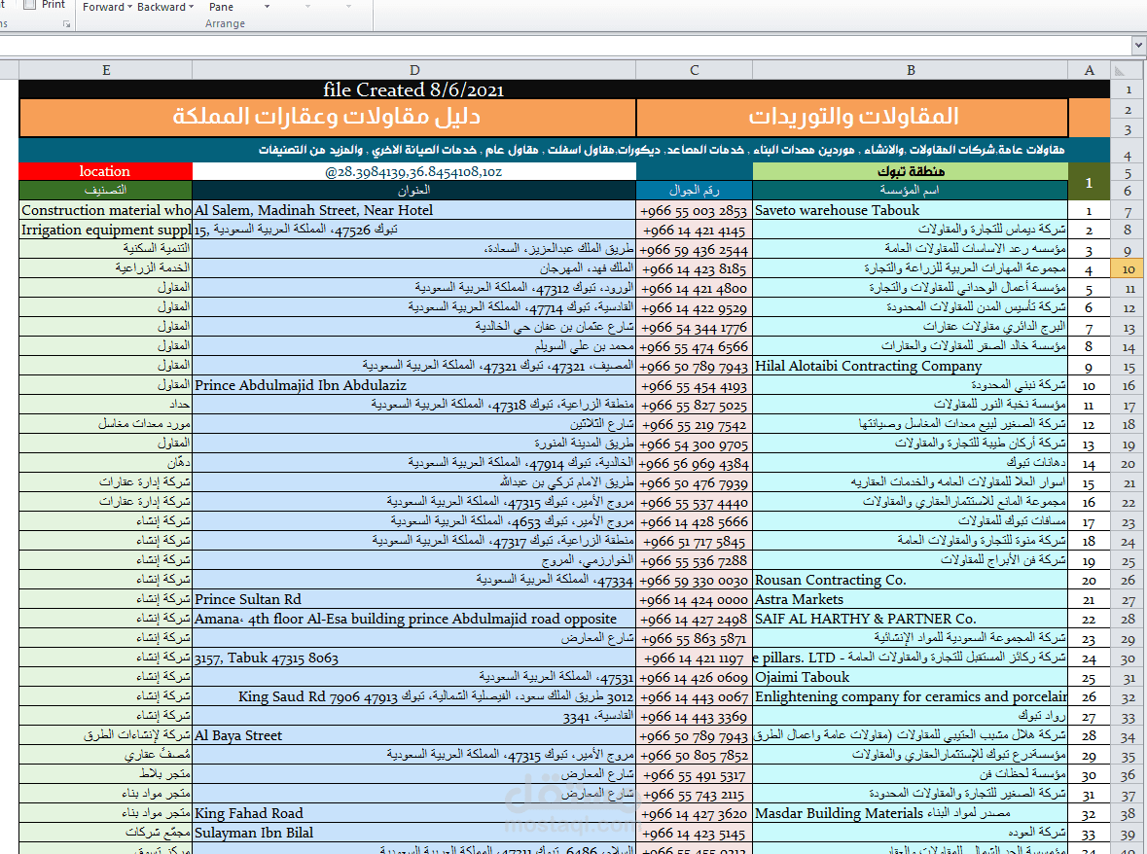Click the Sheet Options dialog launcher icon
This screenshot has height=854, width=1147.
66,24
